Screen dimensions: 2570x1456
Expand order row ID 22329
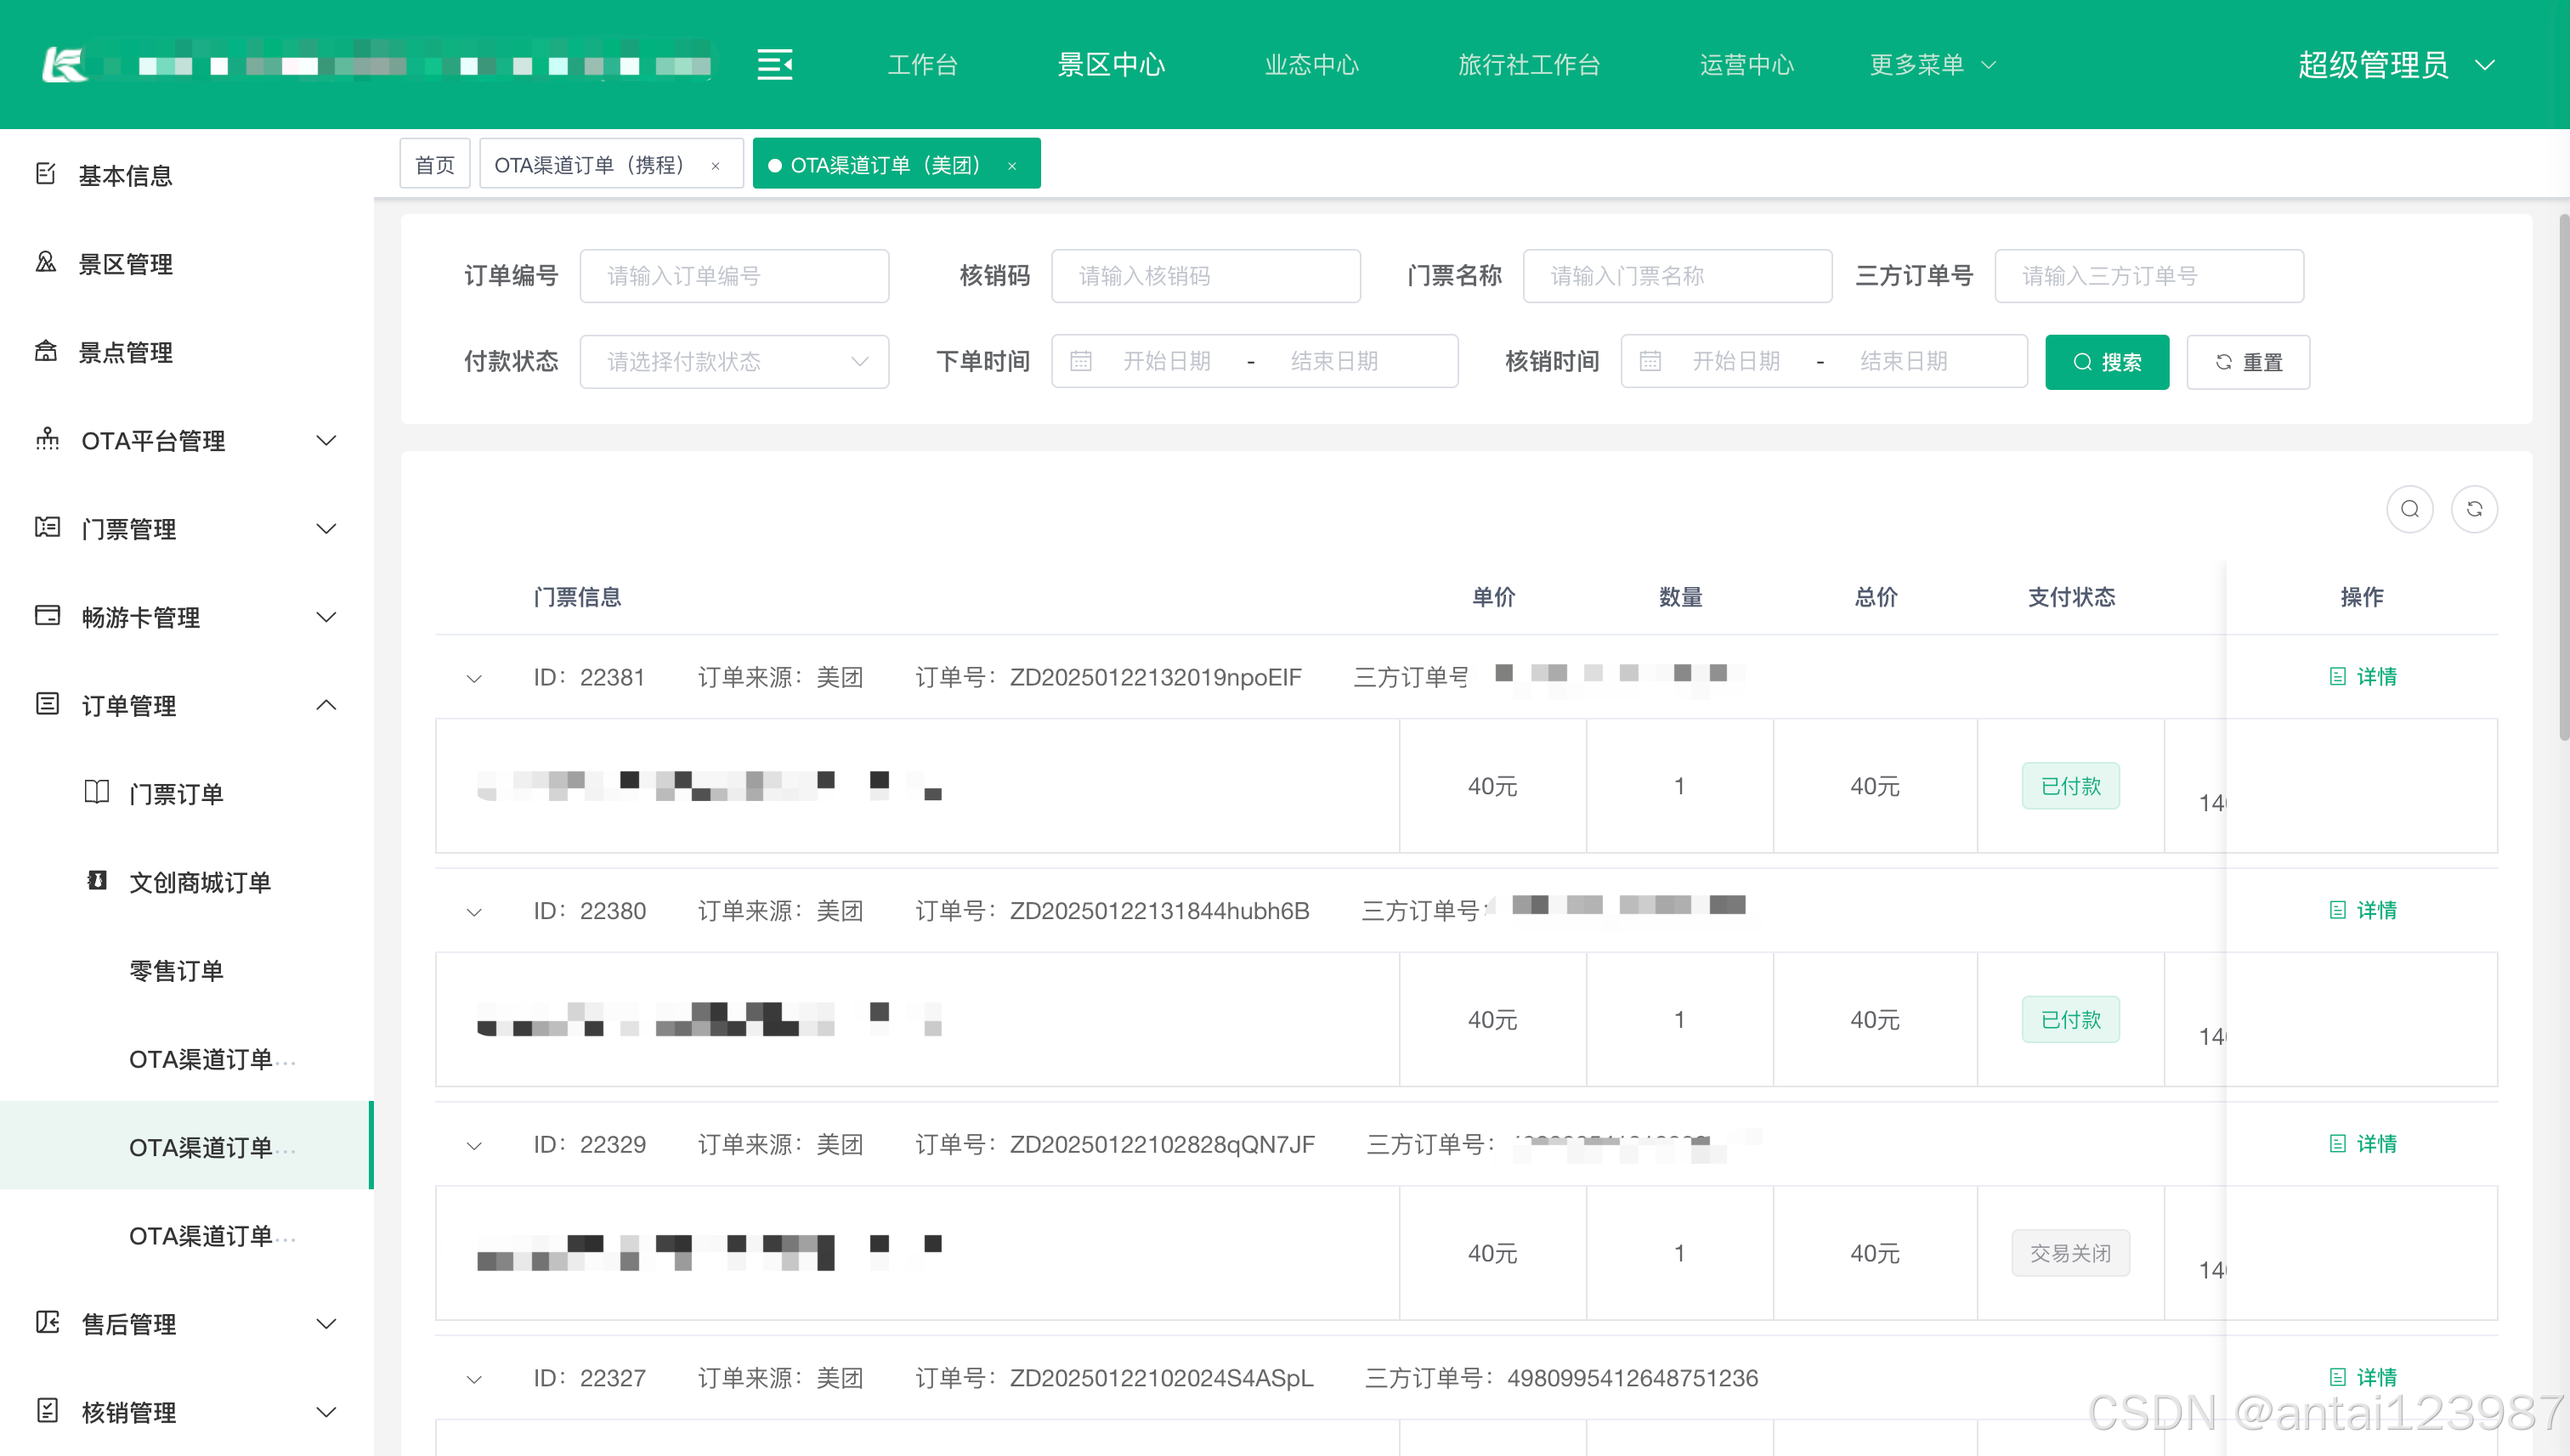(474, 1145)
